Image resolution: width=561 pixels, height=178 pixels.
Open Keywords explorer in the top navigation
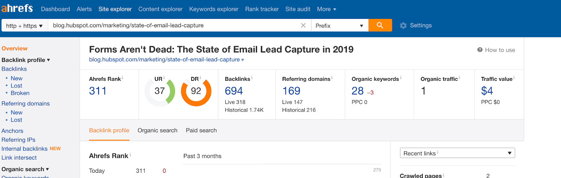[x=214, y=9]
